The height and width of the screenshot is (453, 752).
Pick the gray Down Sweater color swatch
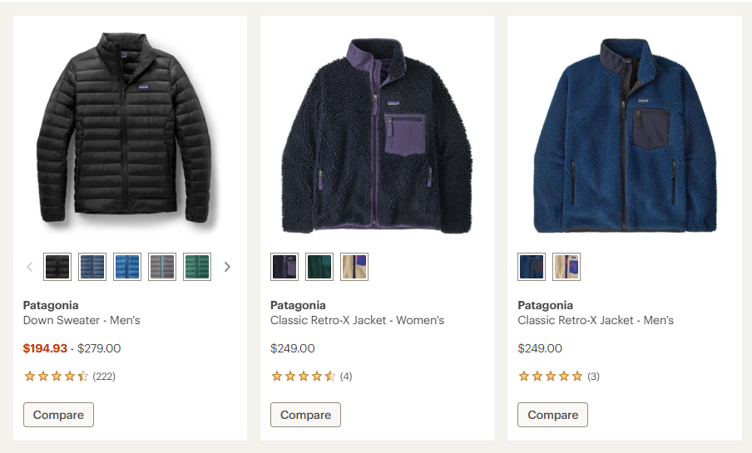coord(162,267)
